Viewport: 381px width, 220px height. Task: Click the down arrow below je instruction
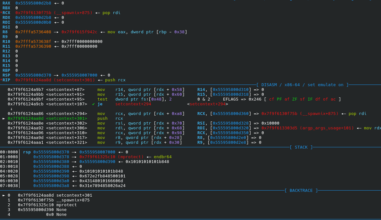[12, 109]
